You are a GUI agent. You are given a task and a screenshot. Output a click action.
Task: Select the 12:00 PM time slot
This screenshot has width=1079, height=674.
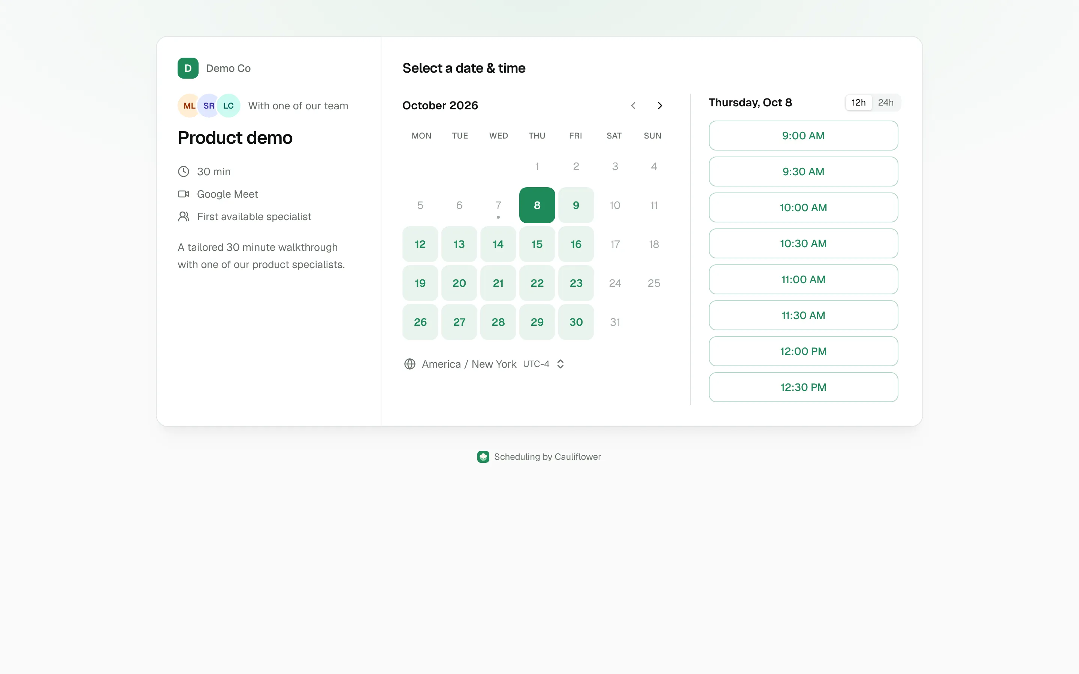(x=803, y=351)
